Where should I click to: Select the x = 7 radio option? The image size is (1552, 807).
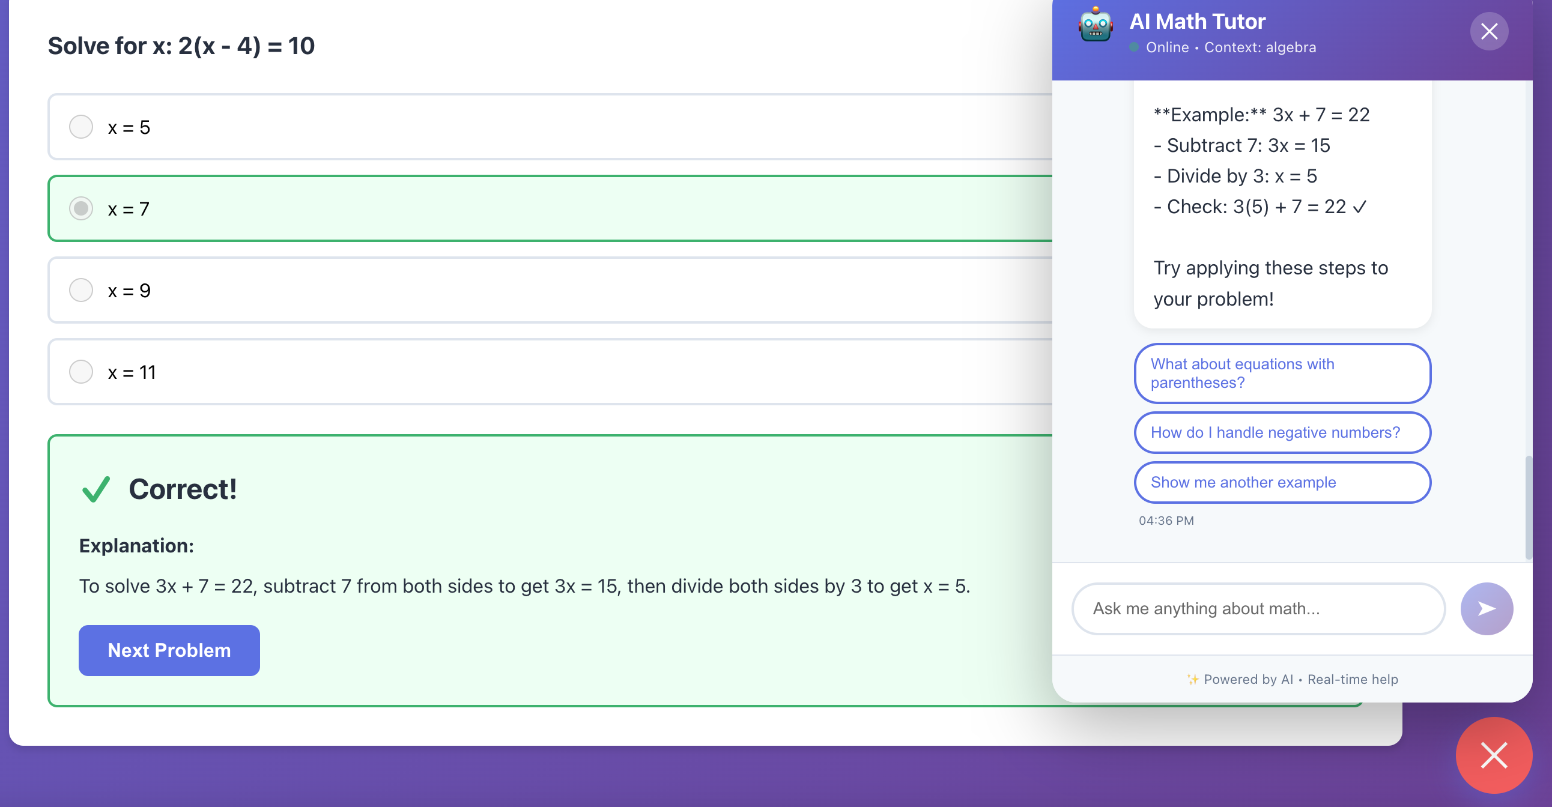click(80, 208)
